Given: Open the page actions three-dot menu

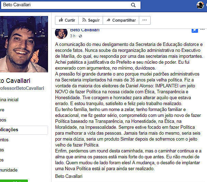Looking at the screenshot, I should coord(145,20).
